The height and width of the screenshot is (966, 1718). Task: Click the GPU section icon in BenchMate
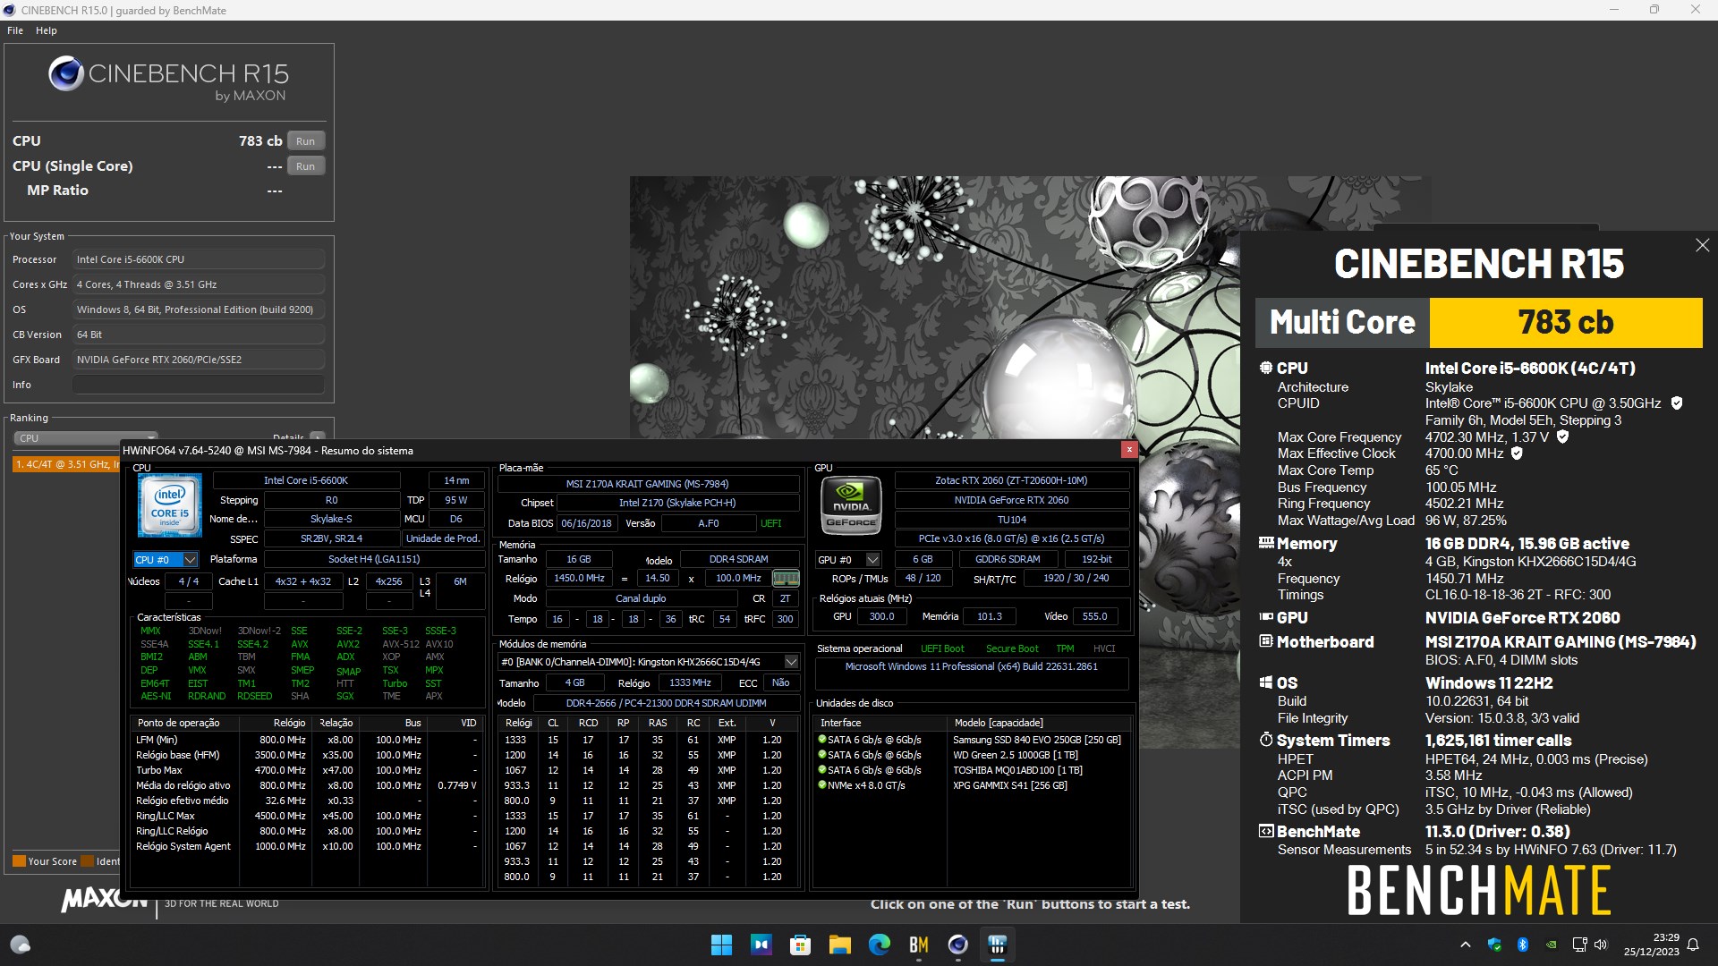1266,617
